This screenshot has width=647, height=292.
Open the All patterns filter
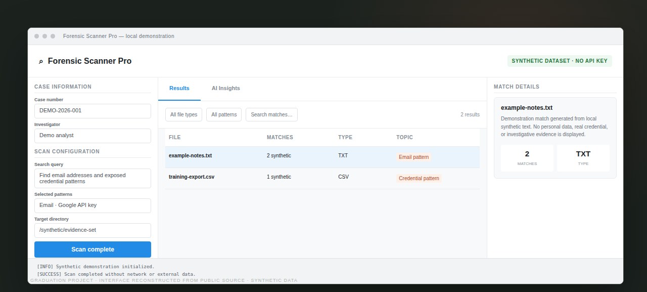[224, 114]
